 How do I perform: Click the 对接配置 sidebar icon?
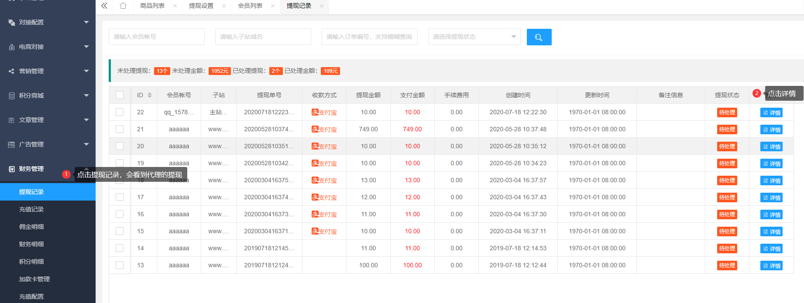[x=12, y=22]
